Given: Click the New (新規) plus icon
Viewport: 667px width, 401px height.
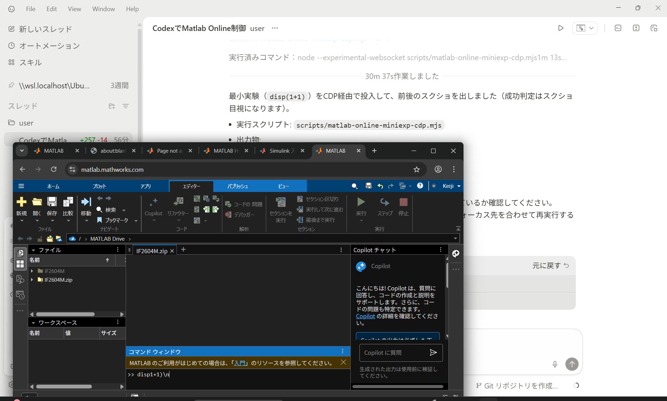Looking at the screenshot, I should (21, 202).
